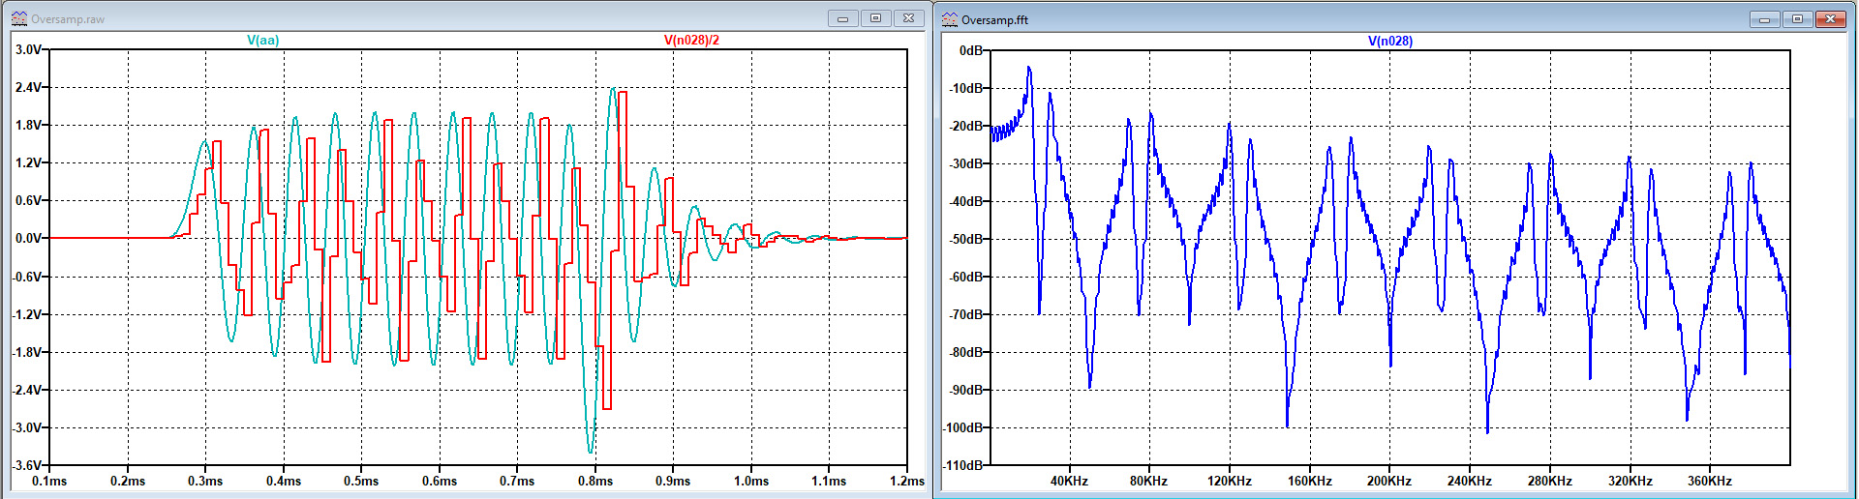Viewport: 1859px width, 499px height.
Task: Click the -30dB magnitude axis label
Action: coord(966,163)
